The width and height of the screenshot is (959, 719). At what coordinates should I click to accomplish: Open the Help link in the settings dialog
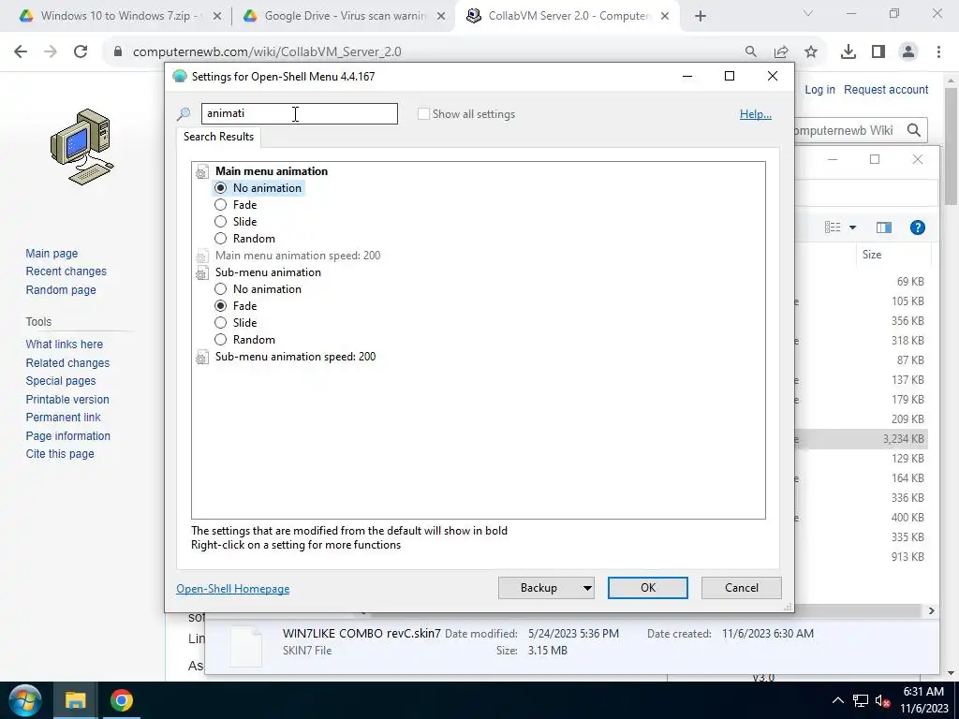[x=756, y=114]
